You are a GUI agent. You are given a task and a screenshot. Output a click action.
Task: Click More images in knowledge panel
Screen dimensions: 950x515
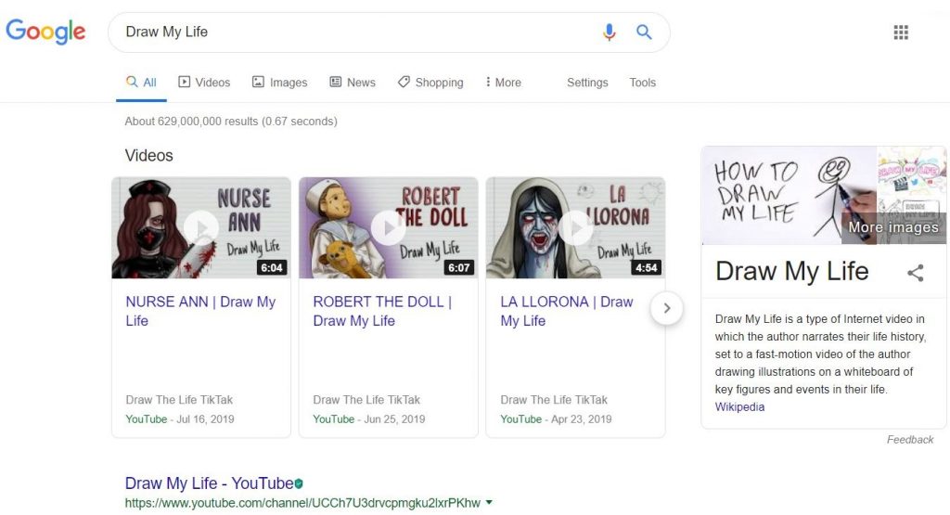893,227
